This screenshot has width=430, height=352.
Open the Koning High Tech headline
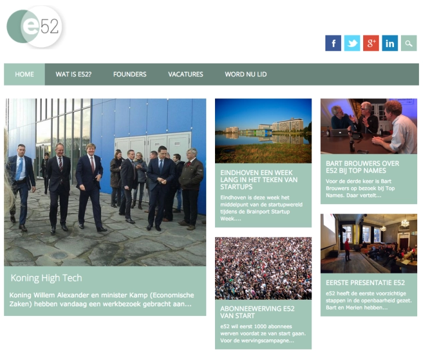[46, 278]
